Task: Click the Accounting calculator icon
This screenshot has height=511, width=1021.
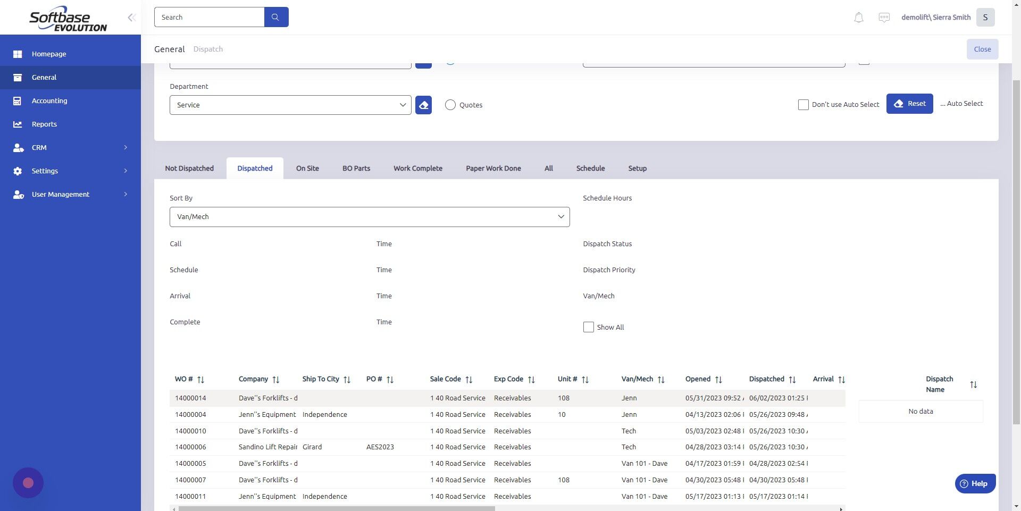Action: [x=18, y=100]
